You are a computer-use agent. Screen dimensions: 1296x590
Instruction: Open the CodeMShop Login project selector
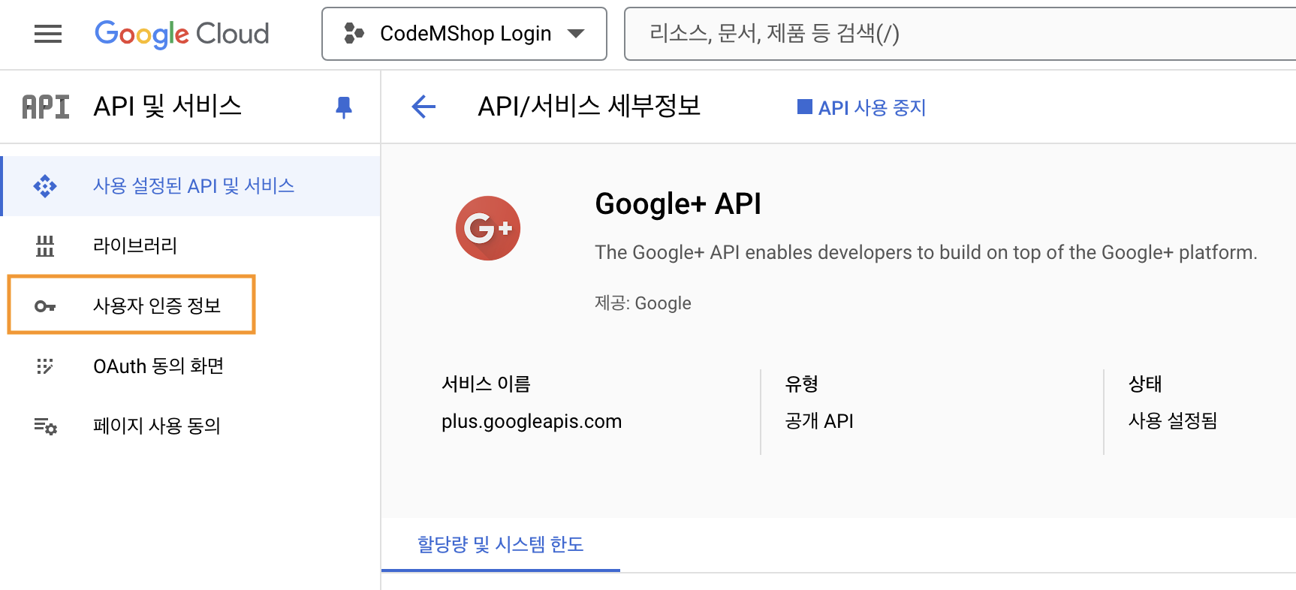pyautogui.click(x=464, y=34)
